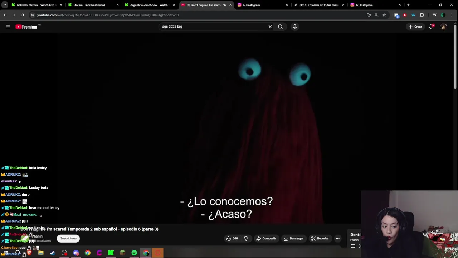Start voice search with the microphone icon
Viewport: 458px width, 258px height.
point(295,27)
